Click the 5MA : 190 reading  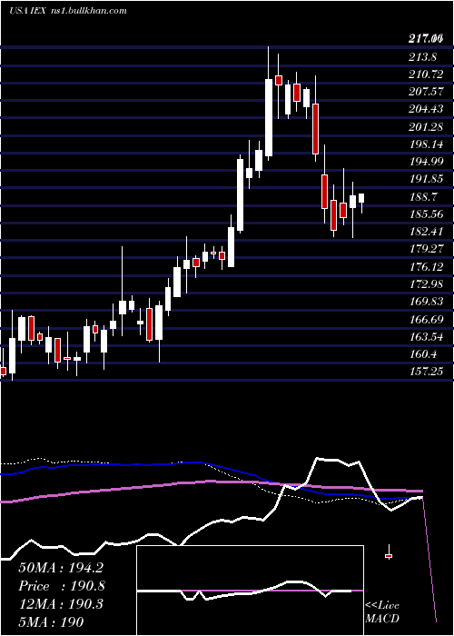point(51,621)
